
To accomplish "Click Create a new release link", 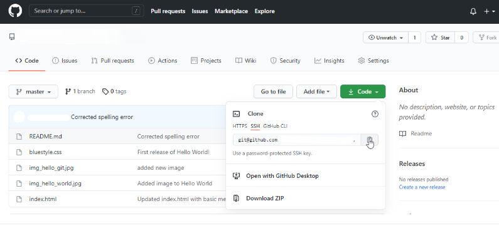I will pyautogui.click(x=422, y=187).
